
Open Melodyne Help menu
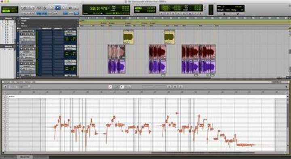[x=34, y=82]
